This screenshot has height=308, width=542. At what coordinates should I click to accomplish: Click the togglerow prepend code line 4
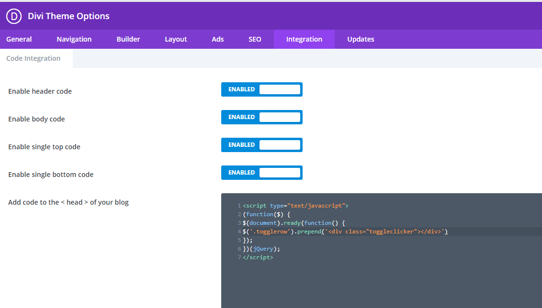click(345, 231)
